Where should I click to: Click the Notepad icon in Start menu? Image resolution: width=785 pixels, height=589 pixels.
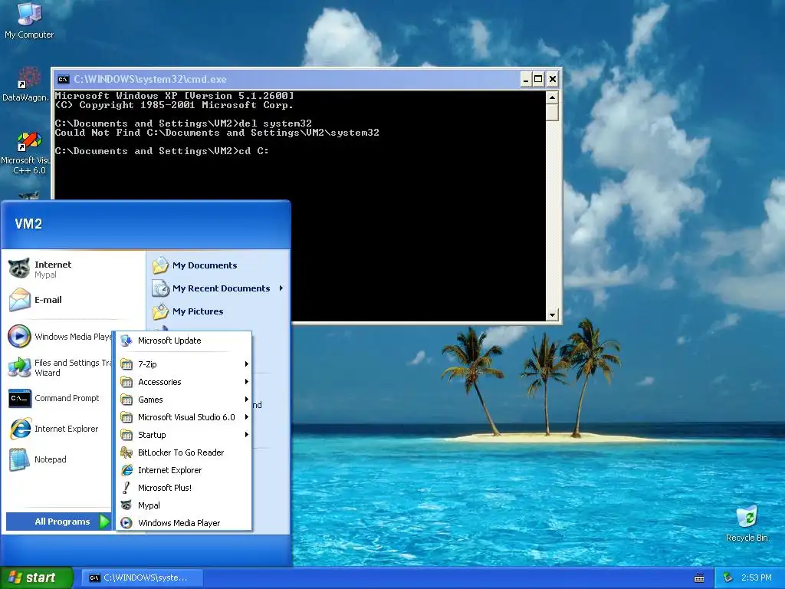(19, 459)
